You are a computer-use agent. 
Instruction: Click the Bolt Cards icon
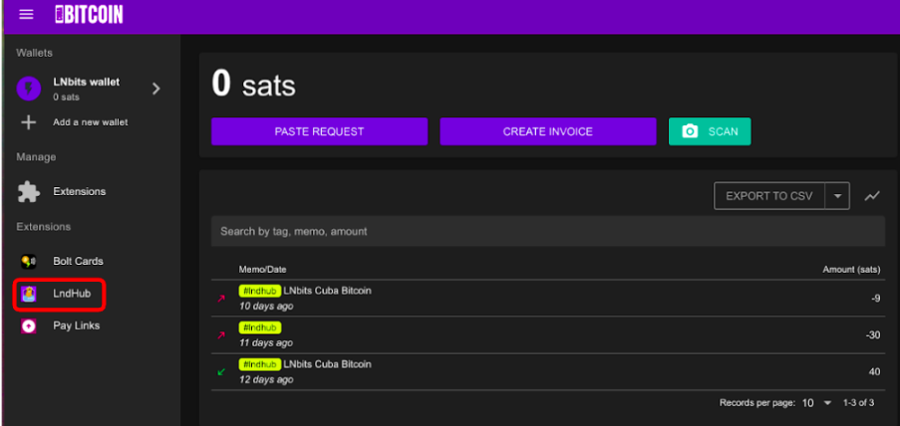pos(29,262)
